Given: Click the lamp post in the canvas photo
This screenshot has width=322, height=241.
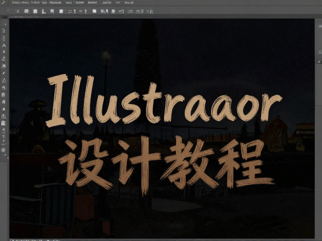Looking at the screenshot, I should point(106,74).
